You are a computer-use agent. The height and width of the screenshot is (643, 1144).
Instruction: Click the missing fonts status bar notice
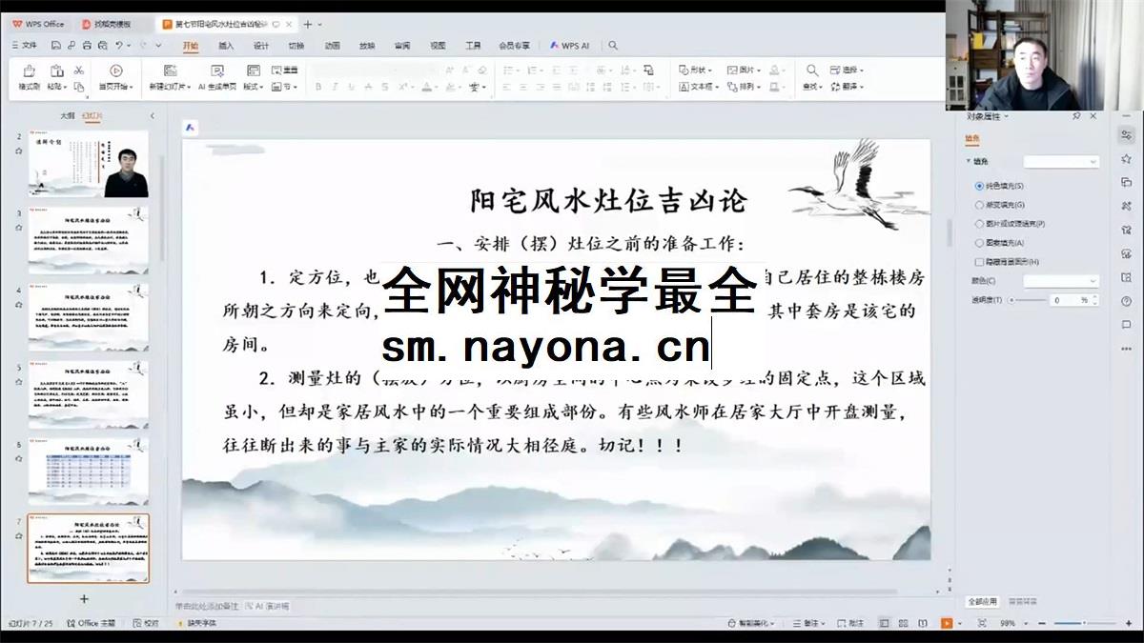(196, 623)
